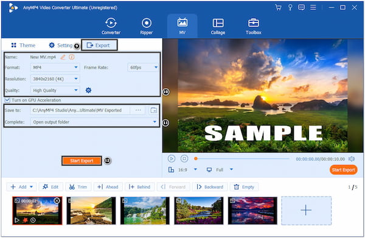Click the Ahead button

pos(108,187)
